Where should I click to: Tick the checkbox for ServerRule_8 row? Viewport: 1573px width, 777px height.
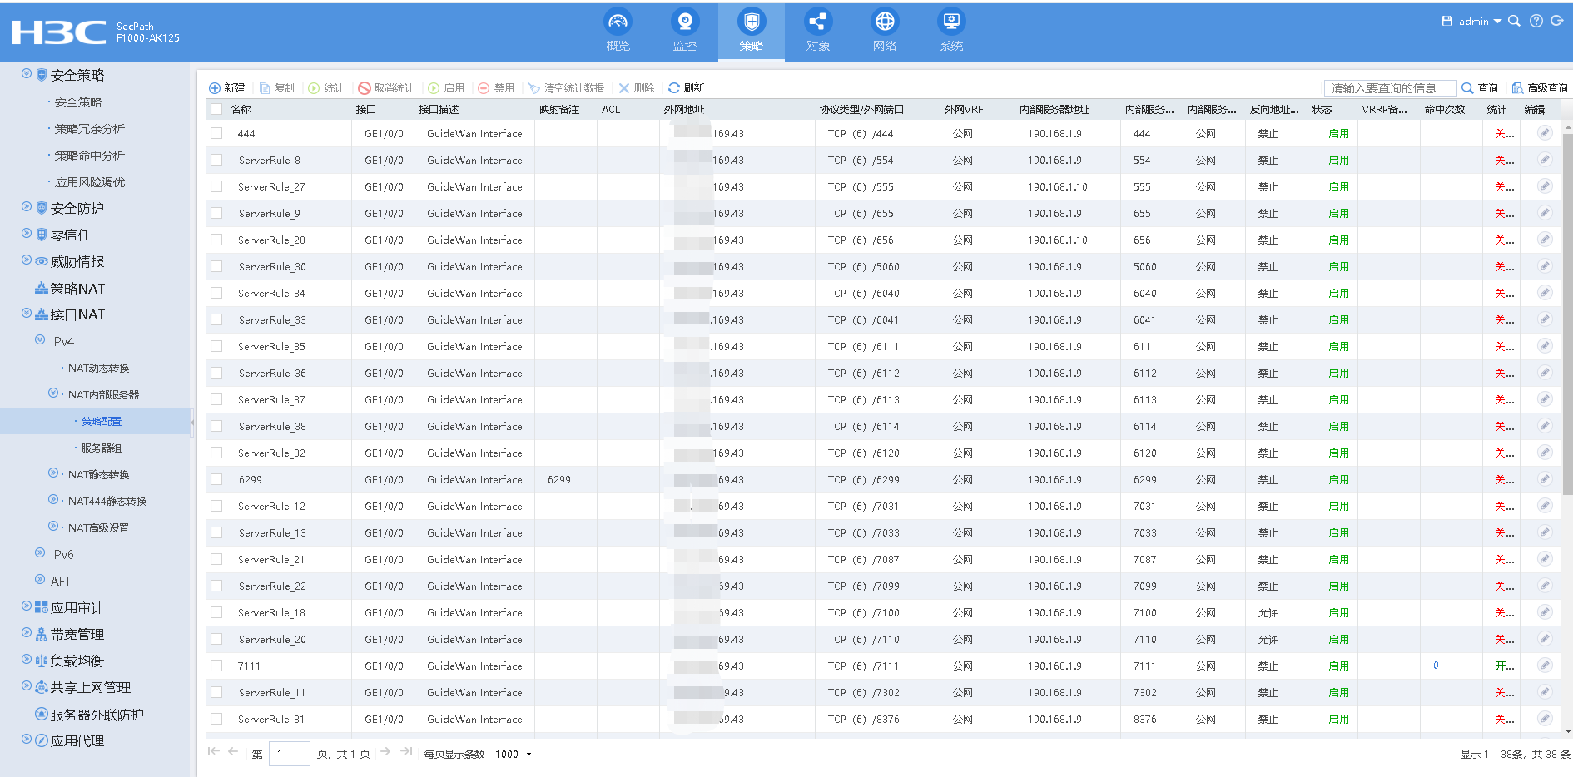coord(216,160)
